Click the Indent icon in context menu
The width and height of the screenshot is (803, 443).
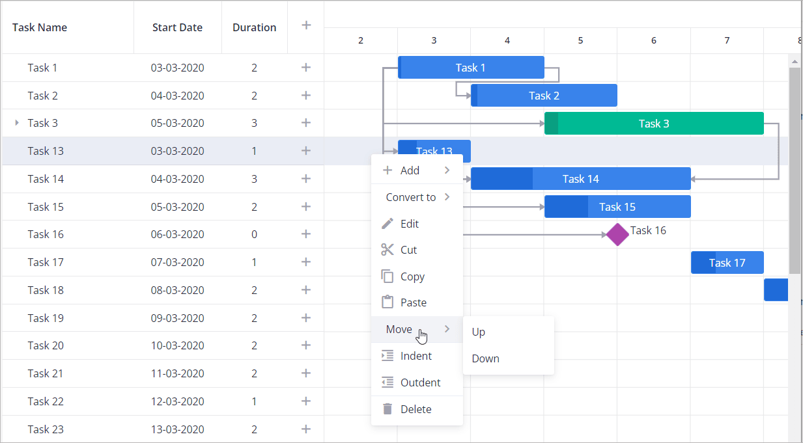[x=387, y=356]
